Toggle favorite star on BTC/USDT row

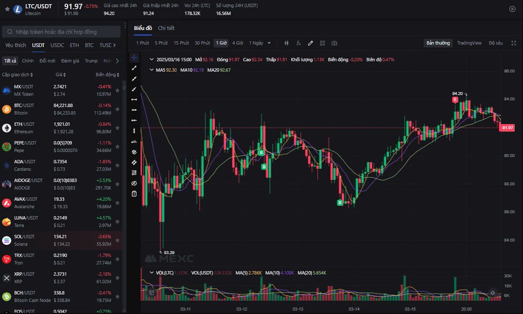117,109
